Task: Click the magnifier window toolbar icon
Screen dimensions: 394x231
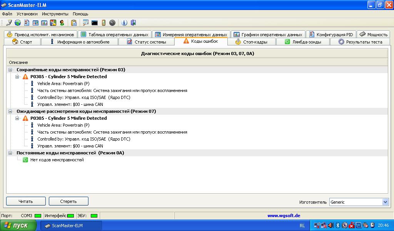Action: pyautogui.click(x=85, y=23)
